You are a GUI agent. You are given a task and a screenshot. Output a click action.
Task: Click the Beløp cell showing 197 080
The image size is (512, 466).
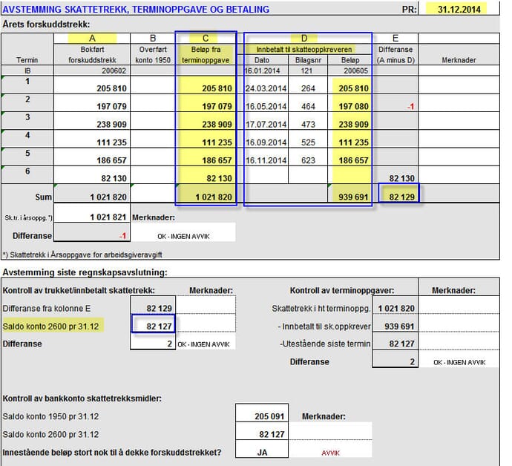coord(352,106)
